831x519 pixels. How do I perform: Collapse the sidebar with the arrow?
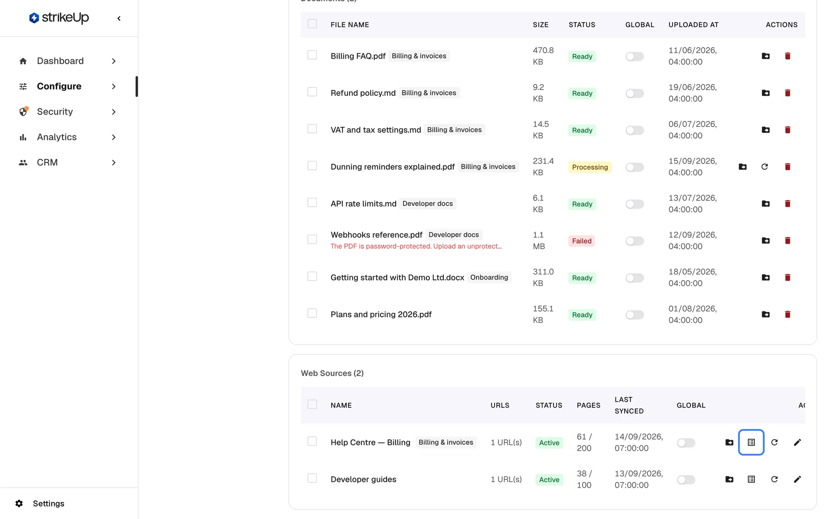pyautogui.click(x=119, y=18)
